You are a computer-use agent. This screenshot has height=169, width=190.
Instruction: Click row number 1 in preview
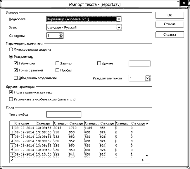[x=12, y=128]
